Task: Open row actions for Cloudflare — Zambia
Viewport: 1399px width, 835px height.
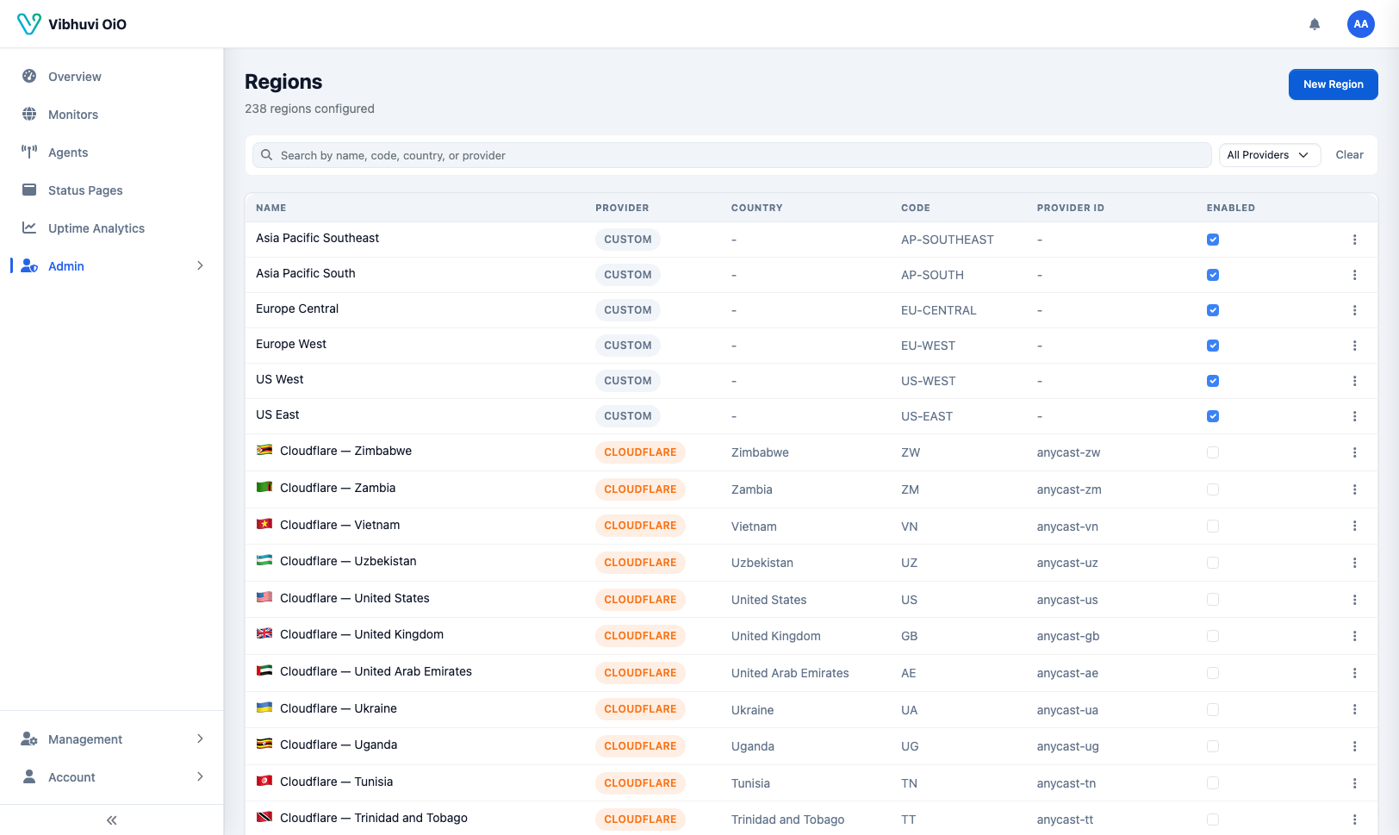Action: [x=1354, y=489]
